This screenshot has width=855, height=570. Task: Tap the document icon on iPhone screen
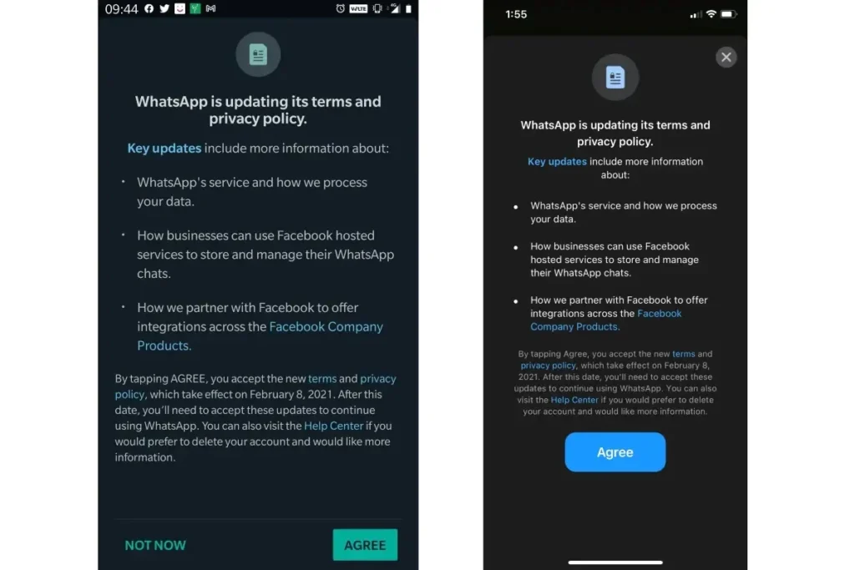615,78
